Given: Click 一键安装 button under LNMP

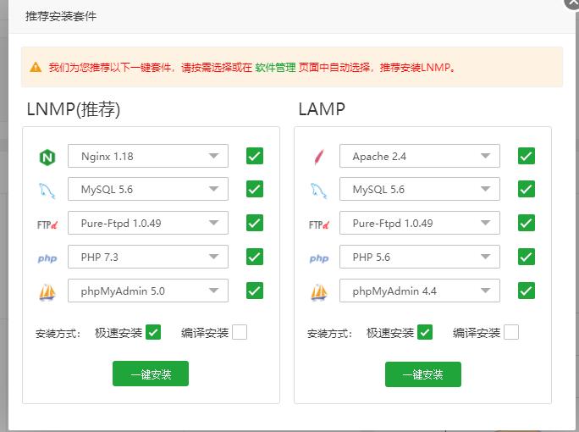Looking at the screenshot, I should tap(151, 374).
